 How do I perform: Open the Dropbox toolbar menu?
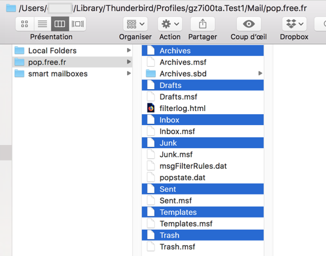click(x=295, y=24)
